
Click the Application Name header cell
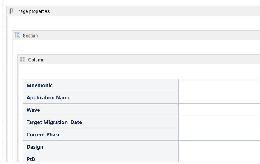pos(101,97)
